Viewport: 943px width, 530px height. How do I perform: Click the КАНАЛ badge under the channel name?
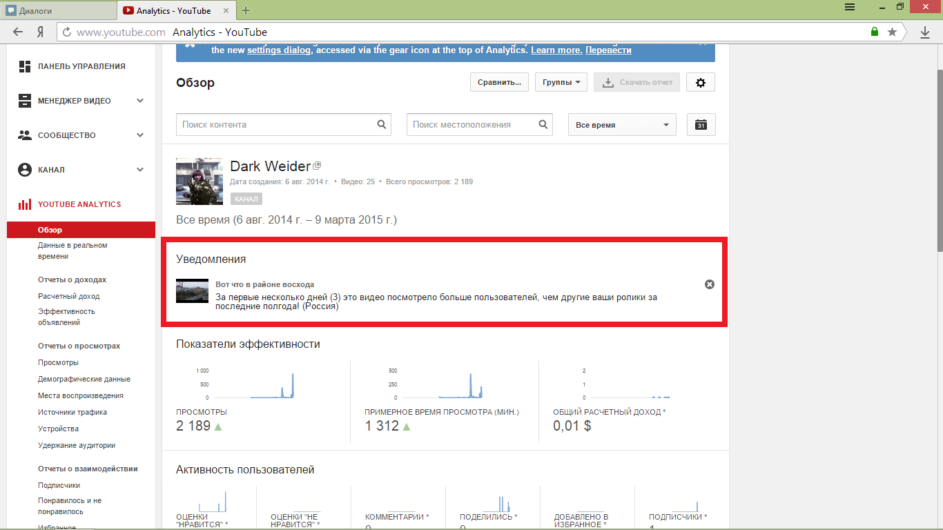[x=246, y=199]
